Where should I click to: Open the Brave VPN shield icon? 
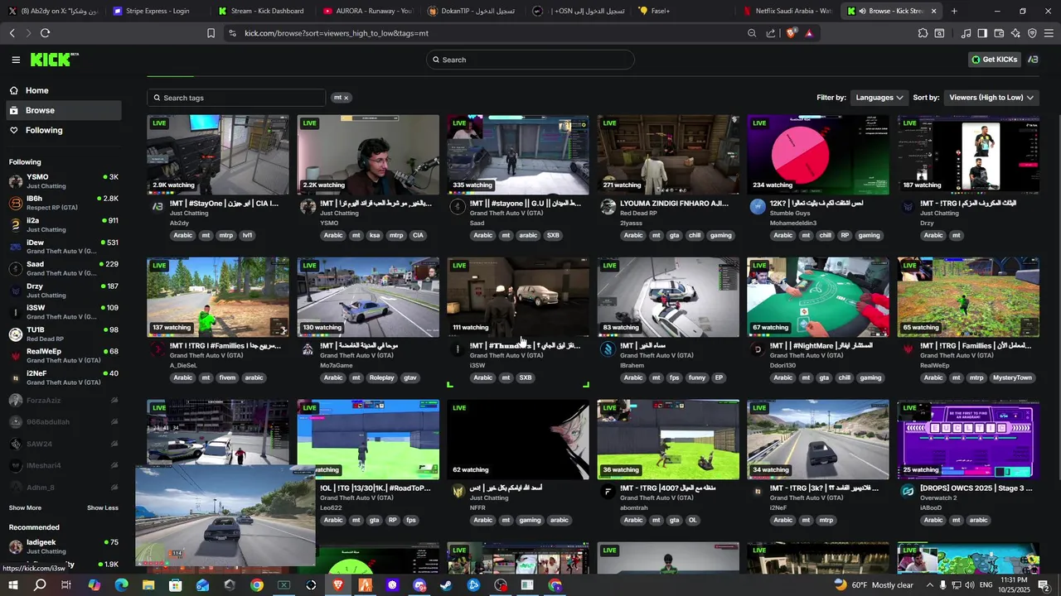pos(1032,33)
